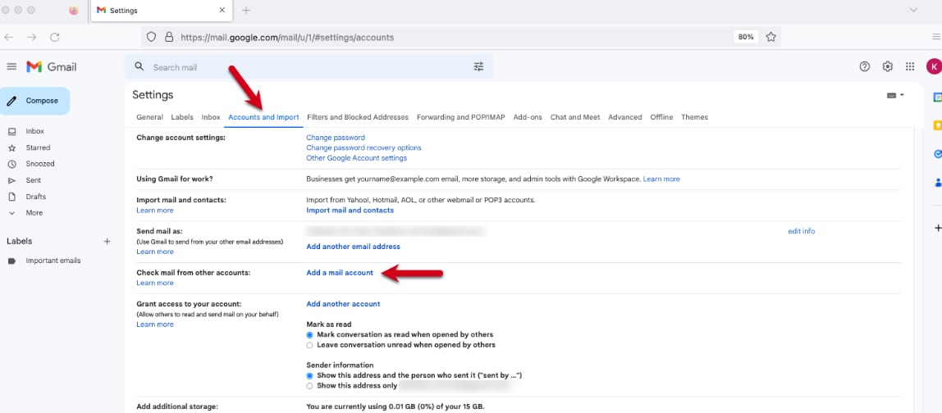The image size is (942, 413).
Task: Open the account avatar K
Action: (x=933, y=66)
